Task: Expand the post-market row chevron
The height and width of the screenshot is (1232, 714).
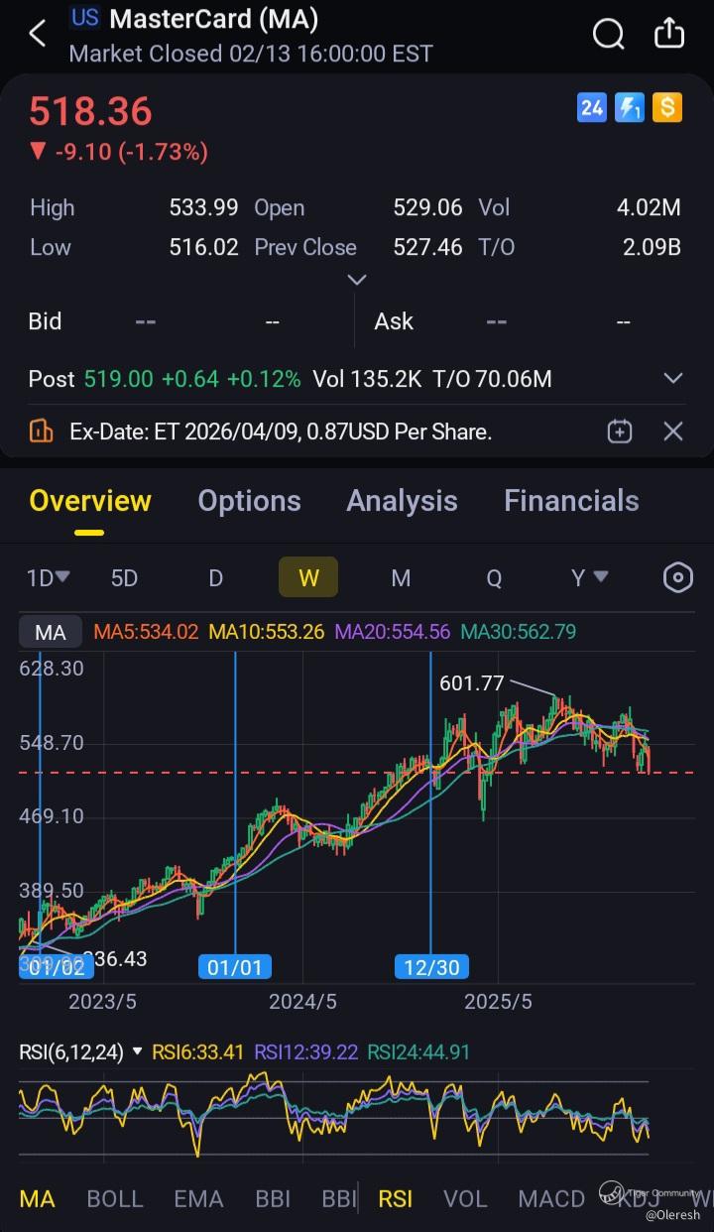Action: coord(673,379)
